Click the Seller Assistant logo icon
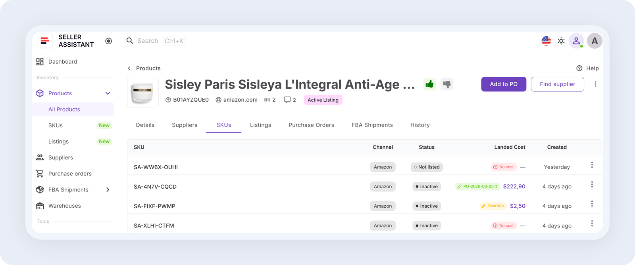The image size is (635, 265). click(45, 41)
